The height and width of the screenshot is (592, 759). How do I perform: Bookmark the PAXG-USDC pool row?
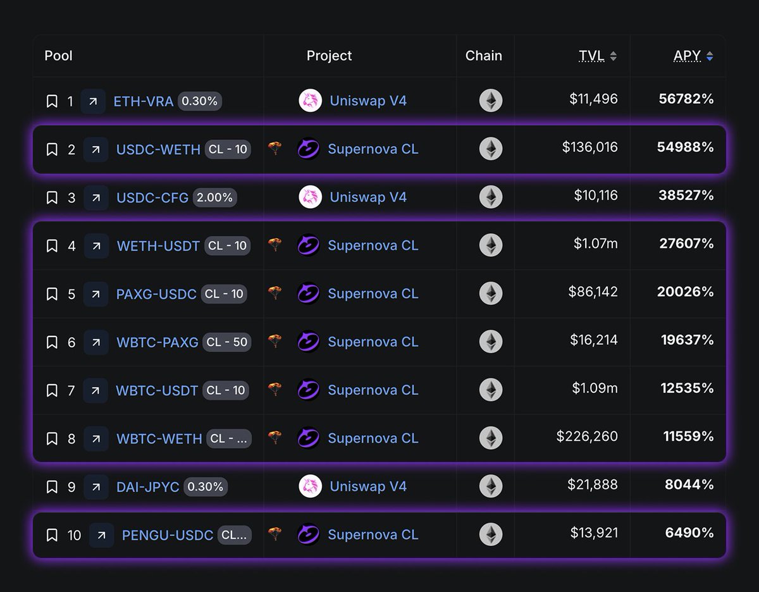(52, 294)
